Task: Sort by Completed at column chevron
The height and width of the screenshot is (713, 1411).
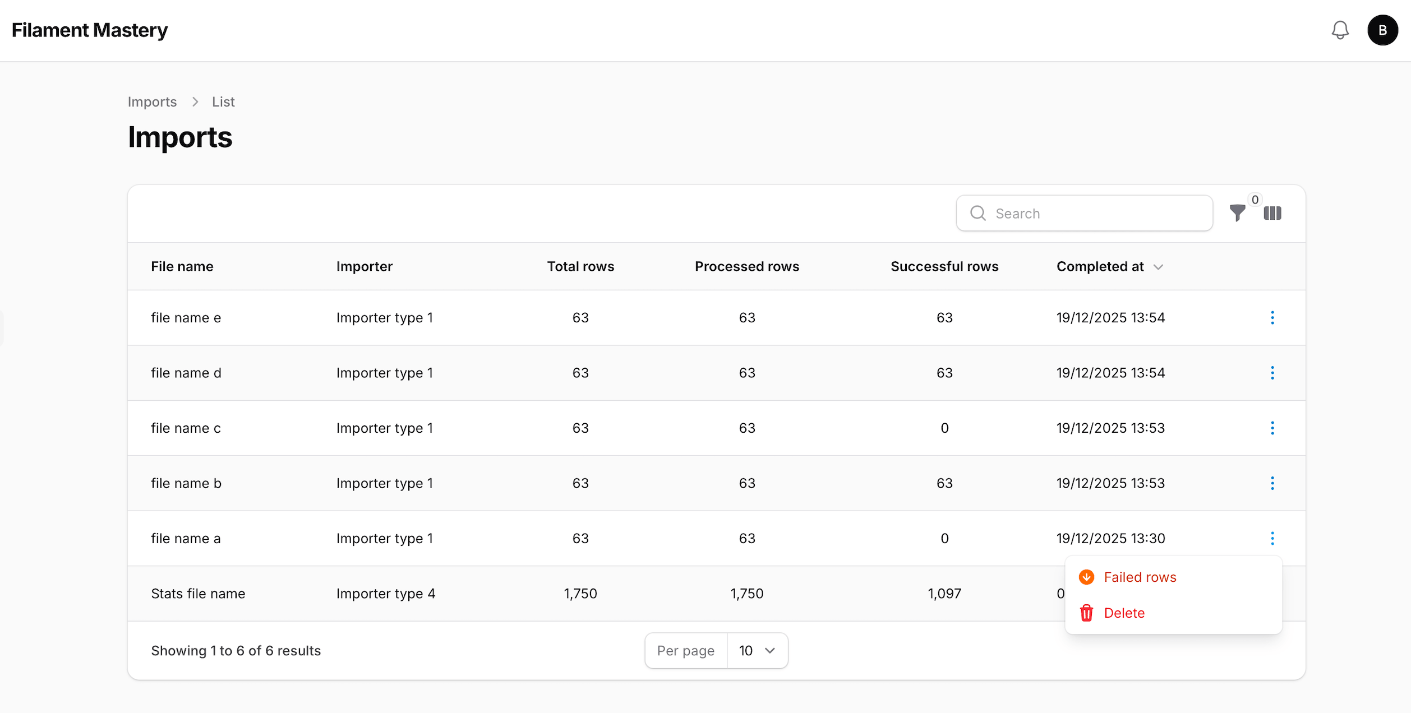Action: [1158, 267]
